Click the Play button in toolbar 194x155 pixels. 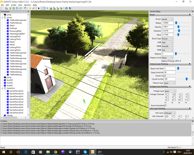click(39, 8)
